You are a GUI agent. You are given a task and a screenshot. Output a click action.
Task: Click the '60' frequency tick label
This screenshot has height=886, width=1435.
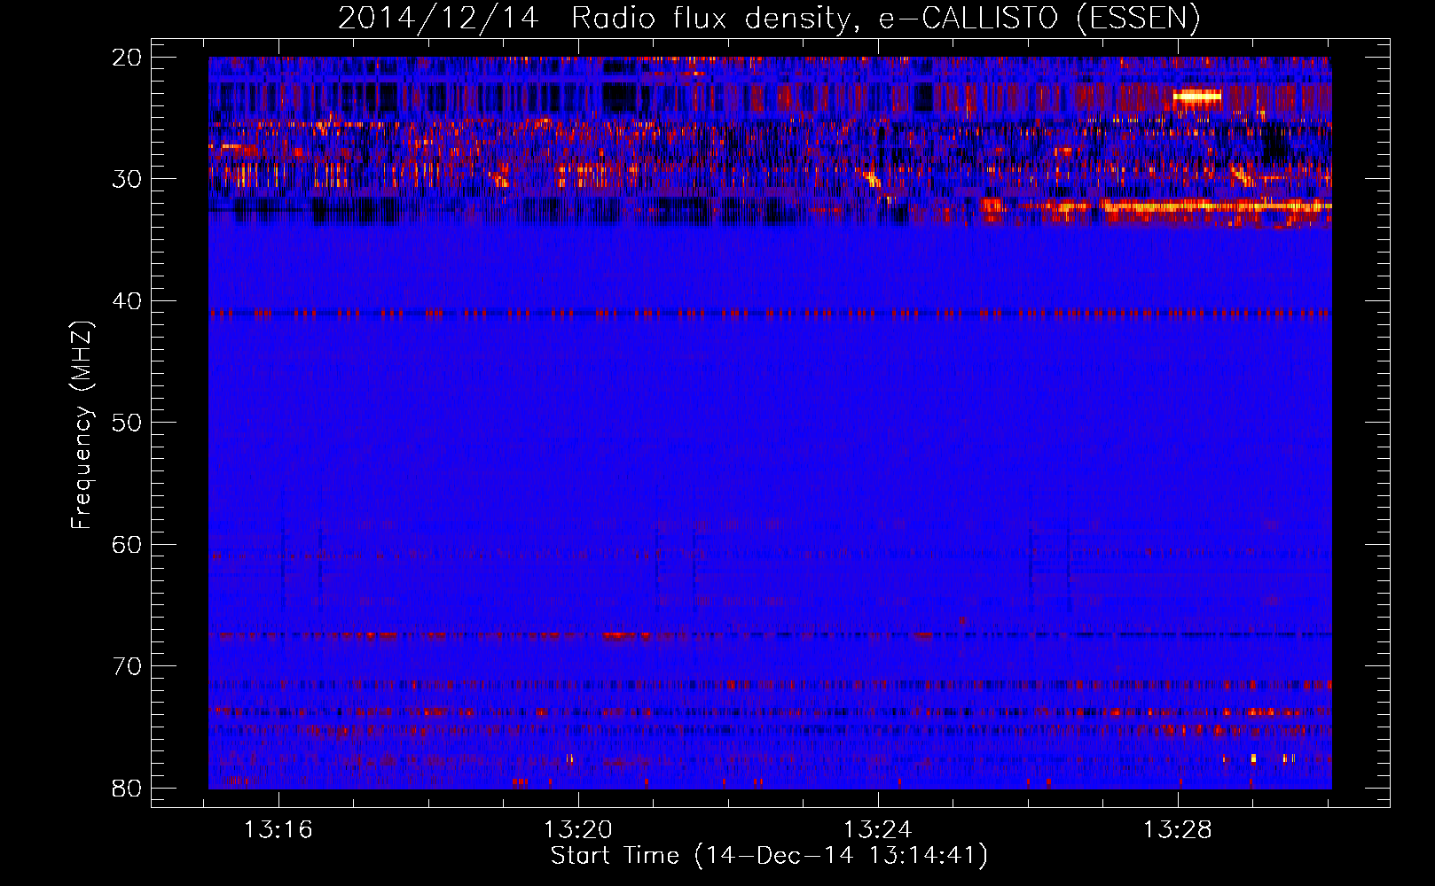pos(127,545)
